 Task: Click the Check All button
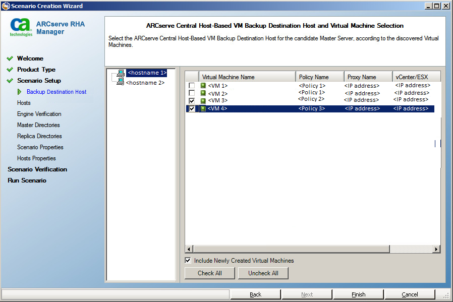(x=209, y=273)
